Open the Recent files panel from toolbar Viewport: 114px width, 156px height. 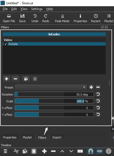[x=96, y=18]
